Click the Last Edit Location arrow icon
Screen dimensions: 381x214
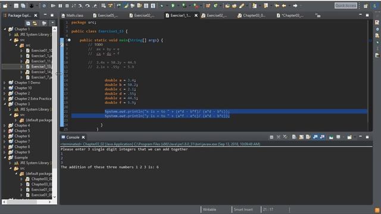pos(277,5)
